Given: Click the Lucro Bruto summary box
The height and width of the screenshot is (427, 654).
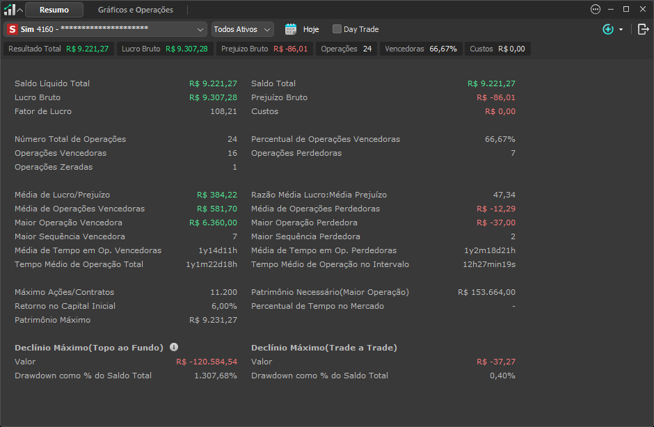Looking at the screenshot, I should pyautogui.click(x=165, y=49).
